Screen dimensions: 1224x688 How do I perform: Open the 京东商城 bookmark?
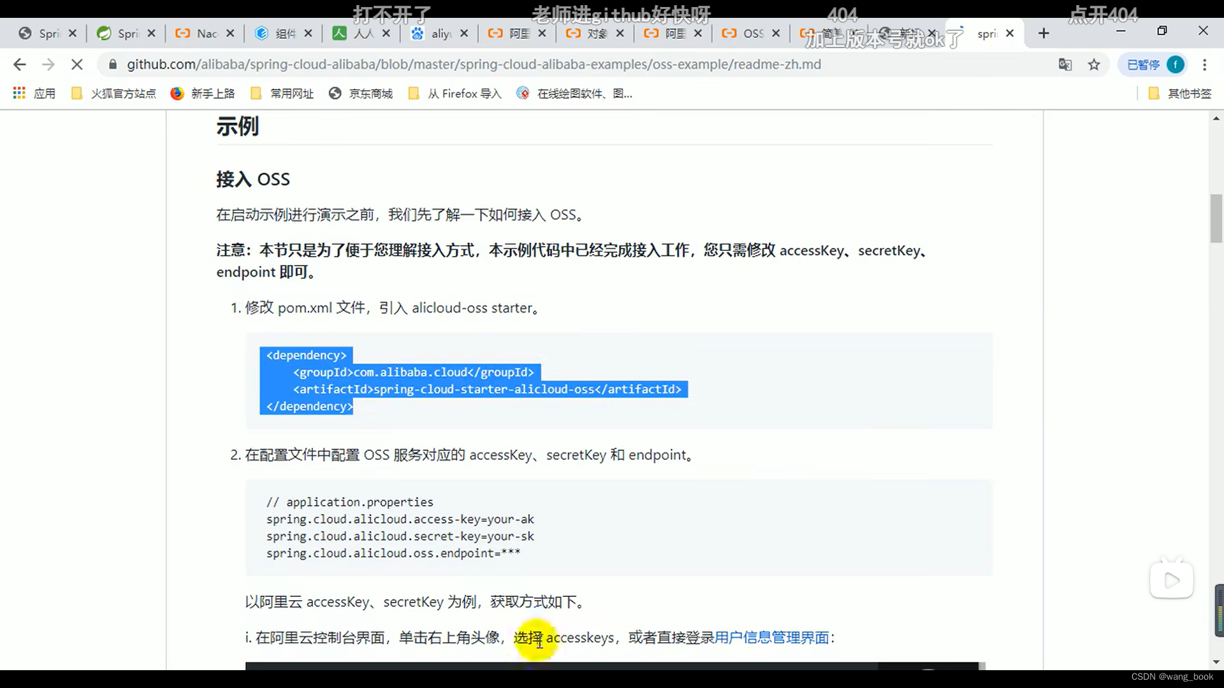(x=361, y=94)
